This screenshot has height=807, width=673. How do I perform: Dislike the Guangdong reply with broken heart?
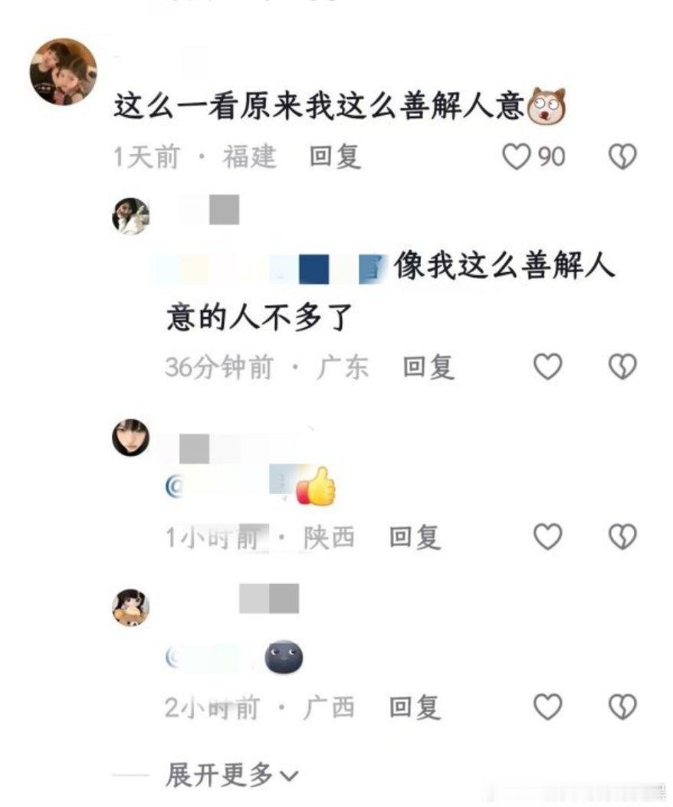[622, 366]
